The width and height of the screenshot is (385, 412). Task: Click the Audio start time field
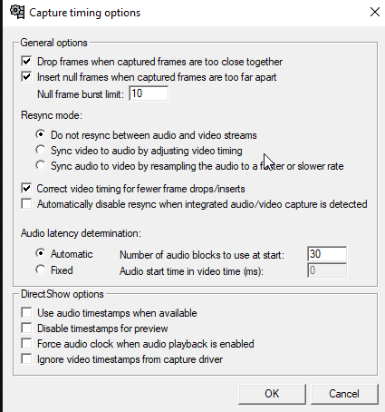point(327,270)
